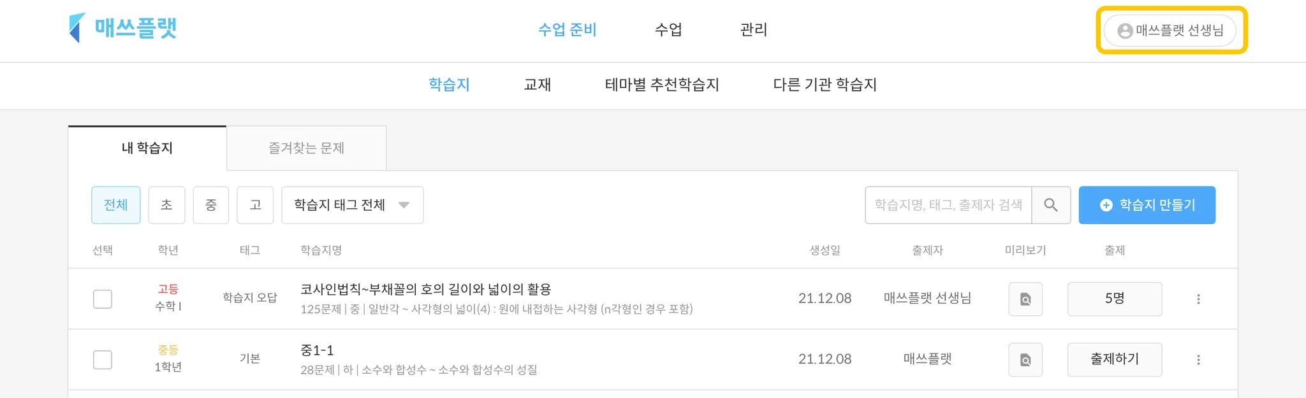Viewport: 1306px width, 398px height.
Task: Go to 테마별 추천학습지
Action: coord(662,85)
